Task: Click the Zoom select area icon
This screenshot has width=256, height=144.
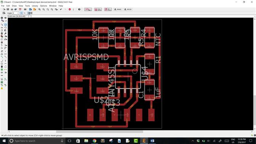Action: pyautogui.click(x=56, y=9)
